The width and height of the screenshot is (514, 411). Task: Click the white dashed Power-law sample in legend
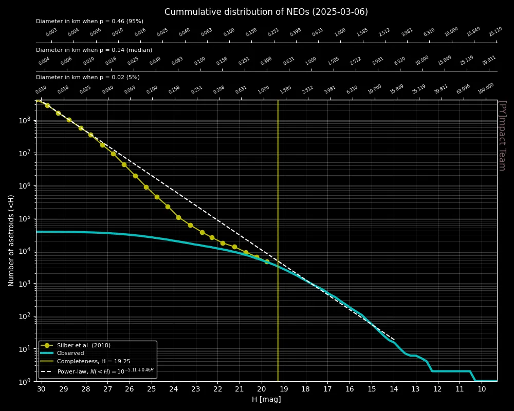(x=47, y=371)
